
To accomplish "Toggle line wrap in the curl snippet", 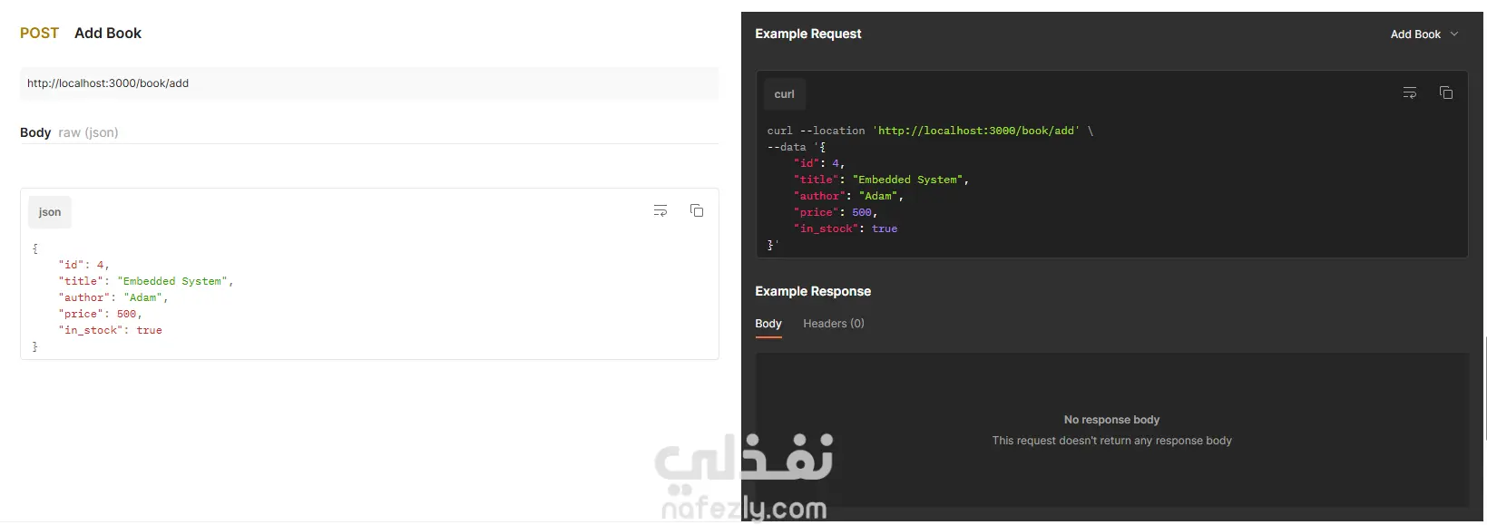I will tap(1410, 93).
